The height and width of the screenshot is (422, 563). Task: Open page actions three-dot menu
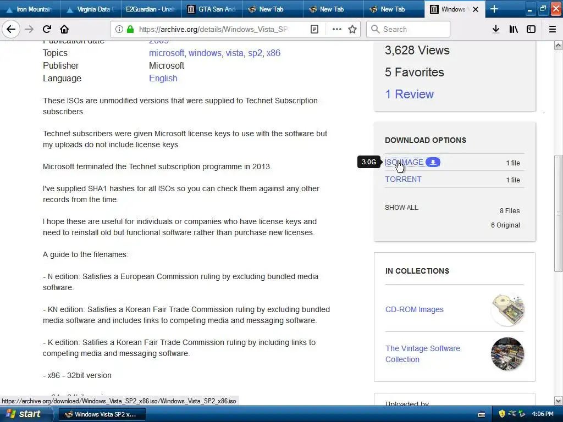pyautogui.click(x=337, y=29)
